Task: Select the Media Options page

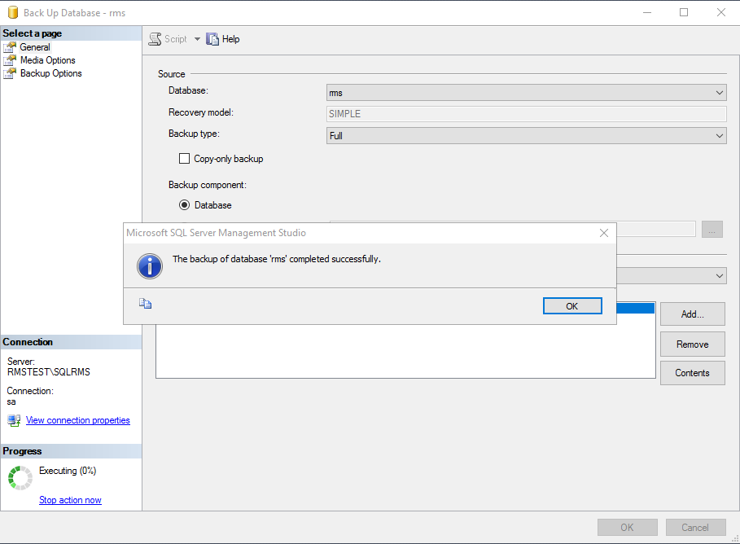Action: point(48,60)
